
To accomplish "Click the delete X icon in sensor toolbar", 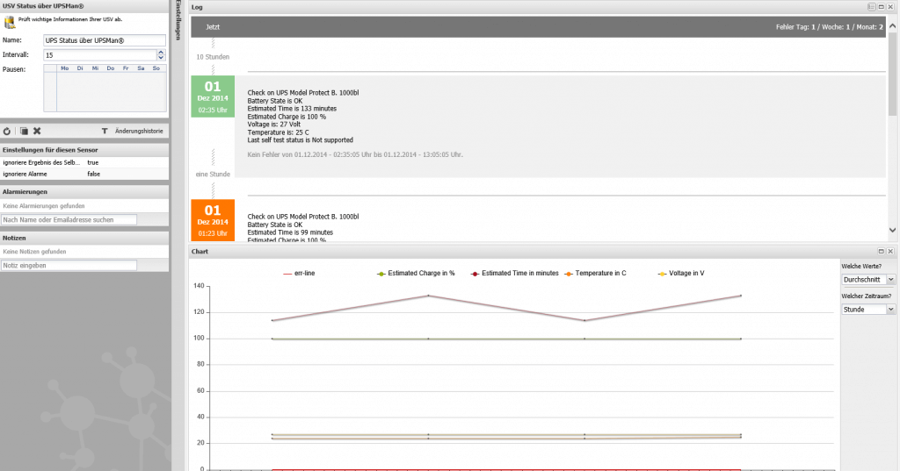I will 37,131.
